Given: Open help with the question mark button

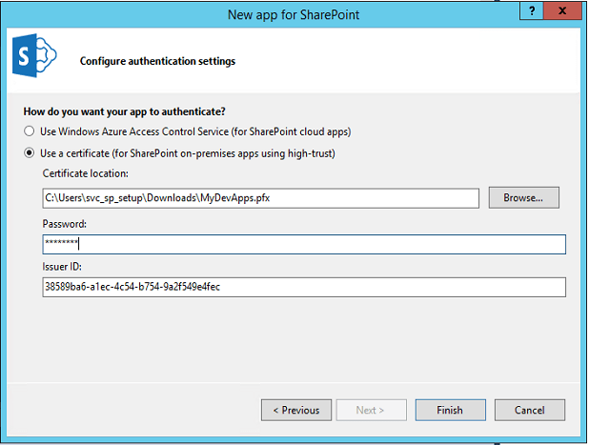Looking at the screenshot, I should click(532, 10).
